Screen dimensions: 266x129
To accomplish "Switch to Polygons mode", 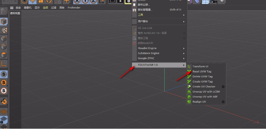I will click(x=4, y=55).
